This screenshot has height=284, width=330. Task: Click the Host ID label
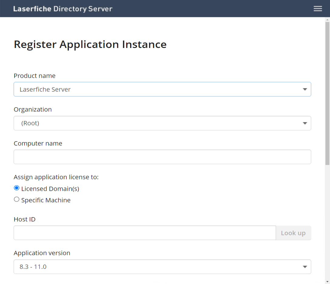25,219
